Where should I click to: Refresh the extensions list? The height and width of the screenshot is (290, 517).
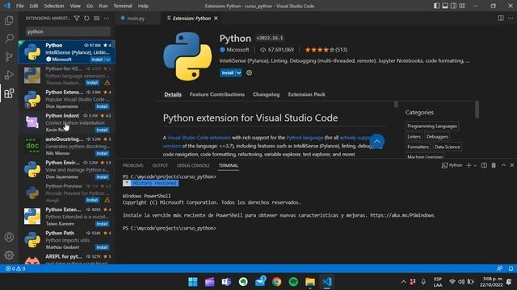86,19
